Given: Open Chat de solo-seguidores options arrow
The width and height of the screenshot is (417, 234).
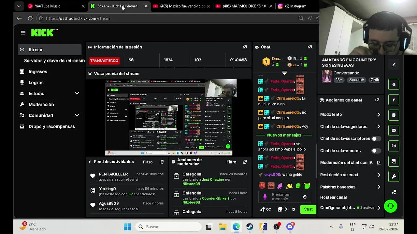Looking at the screenshot, I should coord(379,127).
